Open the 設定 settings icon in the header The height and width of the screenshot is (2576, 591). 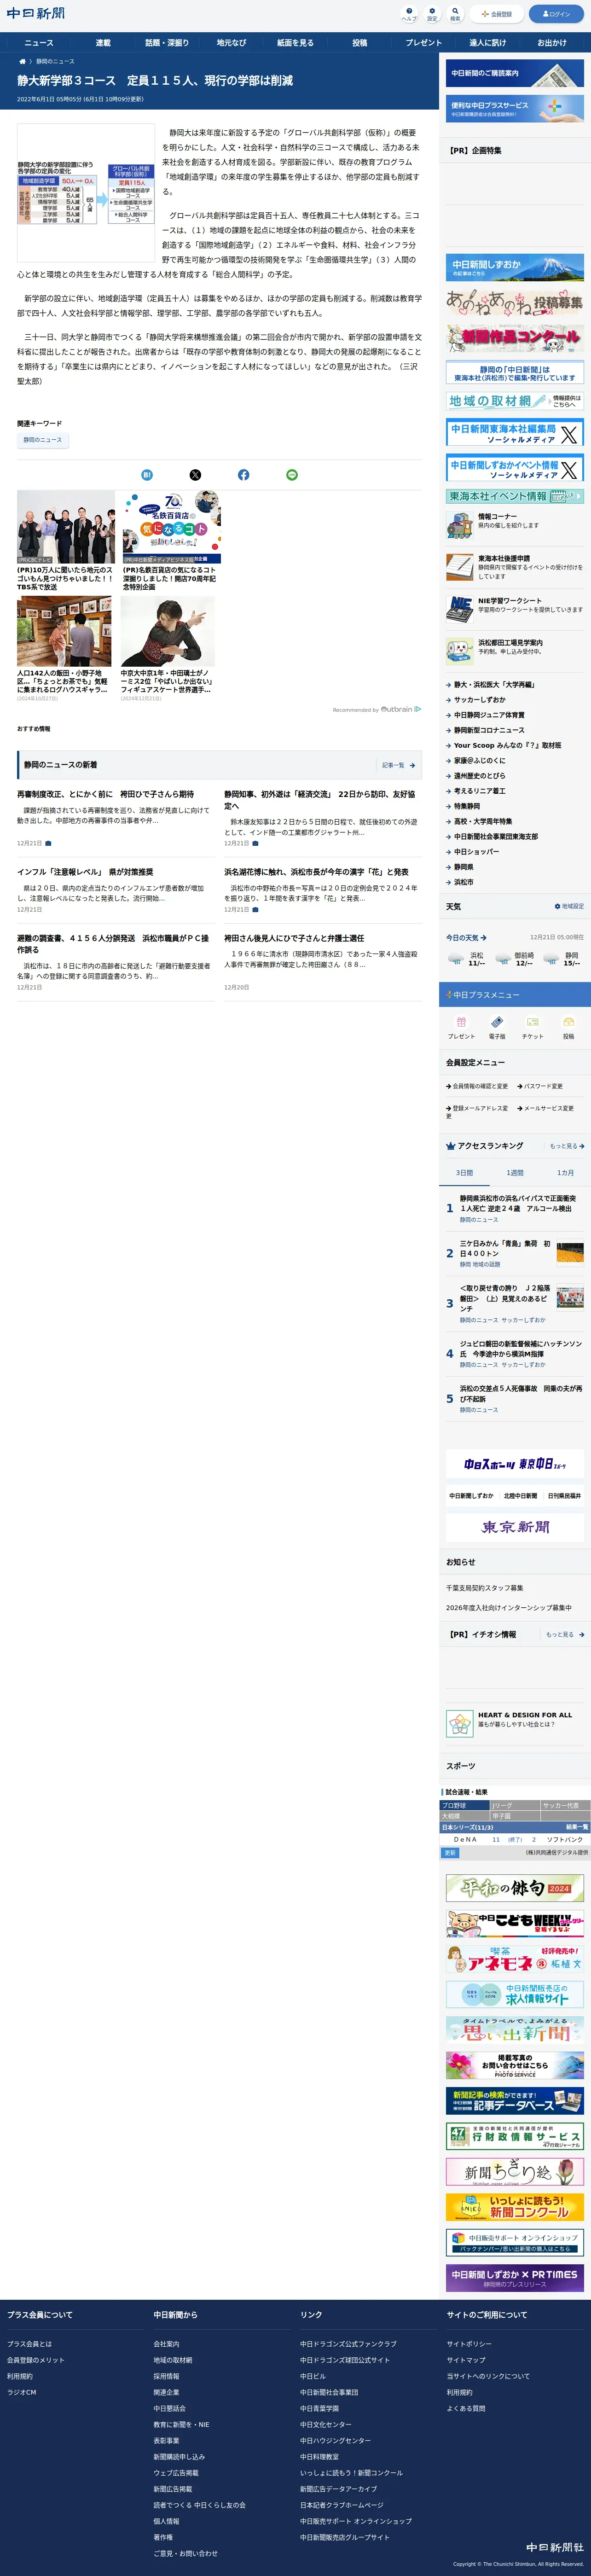(432, 14)
